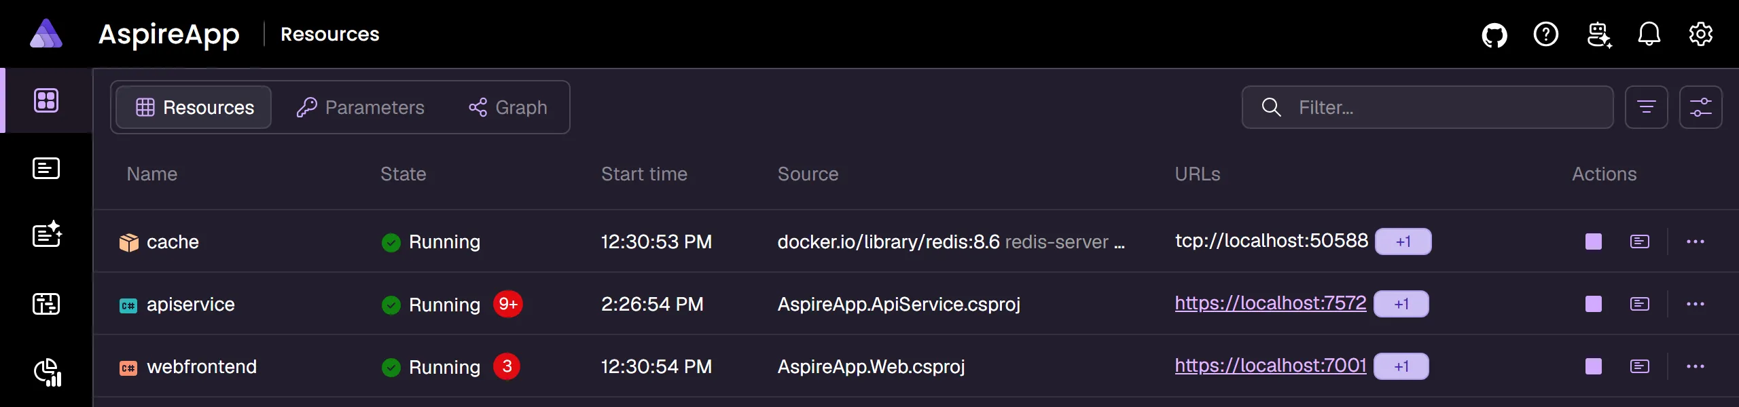This screenshot has width=1739, height=407.
Task: Open the Traces sidebar icon
Action: pos(46,304)
